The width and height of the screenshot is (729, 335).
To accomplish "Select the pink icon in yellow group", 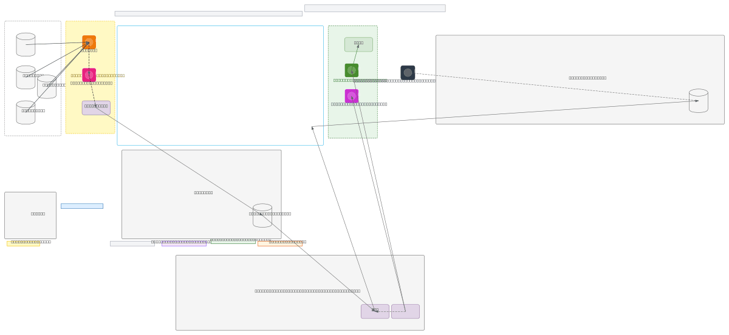I will pyautogui.click(x=89, y=75).
